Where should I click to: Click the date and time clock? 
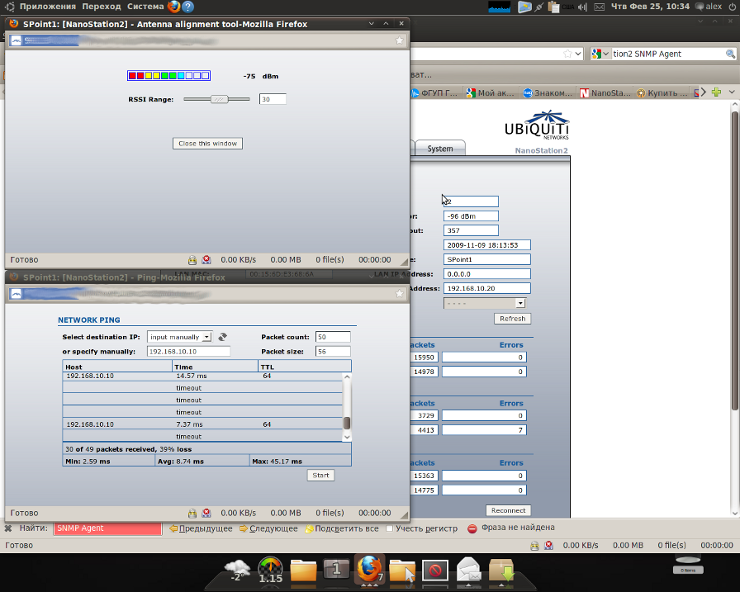pyautogui.click(x=650, y=7)
